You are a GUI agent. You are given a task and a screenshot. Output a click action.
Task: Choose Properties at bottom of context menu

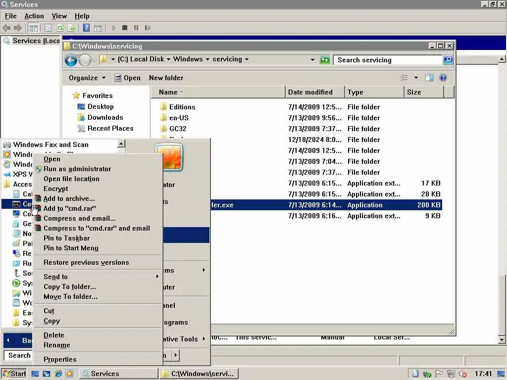pos(98,360)
